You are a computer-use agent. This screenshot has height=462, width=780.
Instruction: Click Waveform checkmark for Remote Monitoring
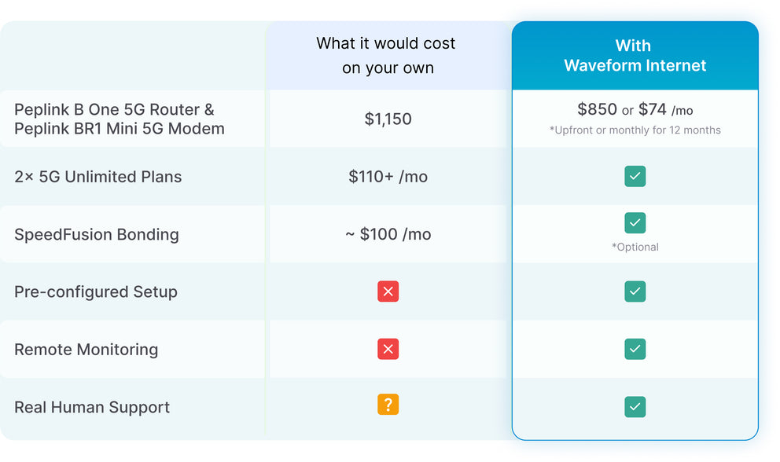[635, 349]
